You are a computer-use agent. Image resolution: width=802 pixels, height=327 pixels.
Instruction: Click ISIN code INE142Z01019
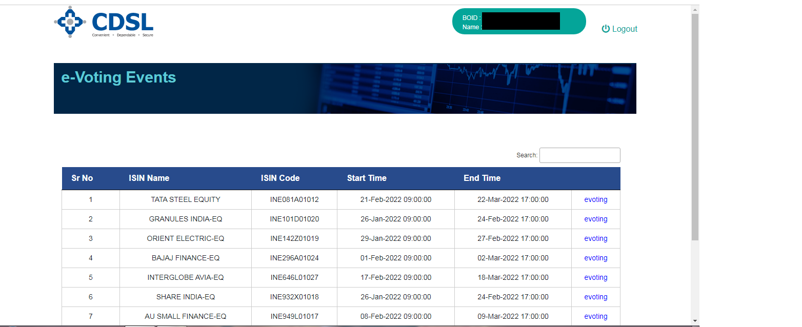[294, 239]
